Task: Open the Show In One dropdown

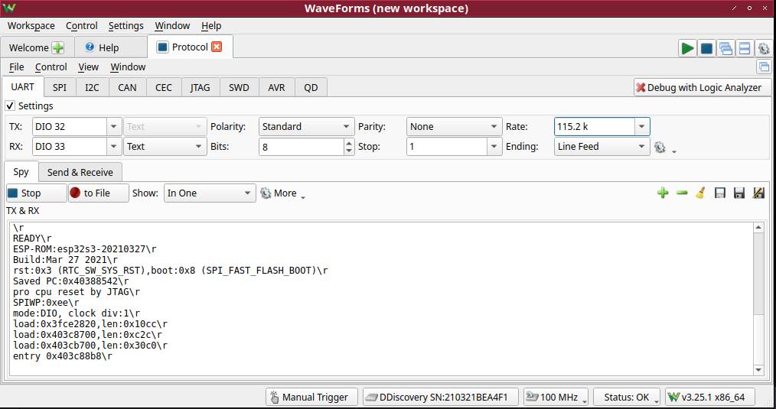Action: 210,193
